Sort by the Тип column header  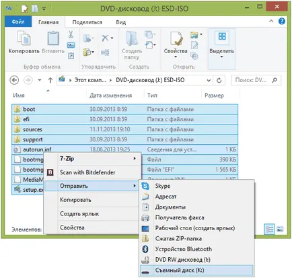click(152, 96)
